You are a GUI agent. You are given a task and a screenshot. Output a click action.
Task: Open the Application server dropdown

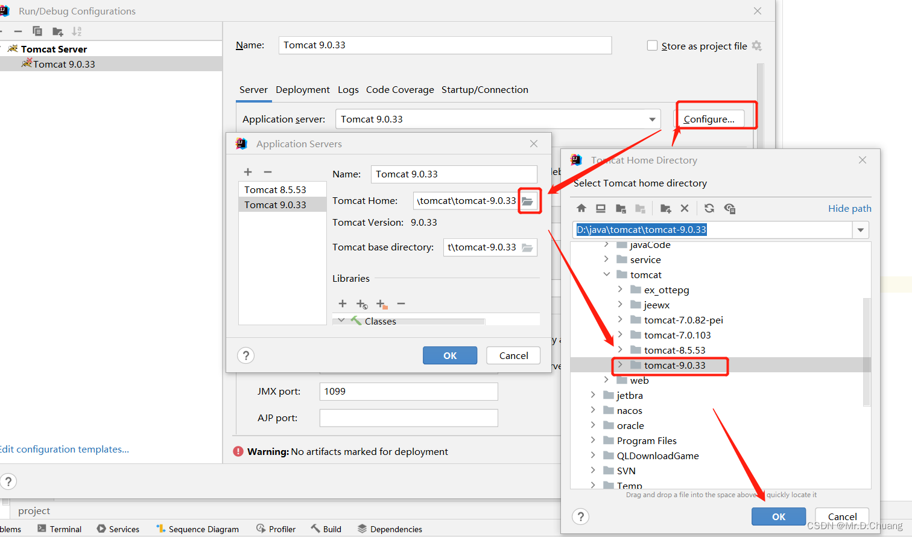pos(652,119)
